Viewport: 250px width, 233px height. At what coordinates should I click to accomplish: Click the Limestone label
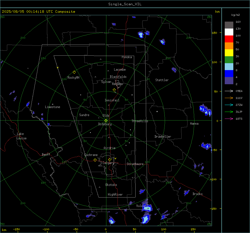[x=52, y=107]
